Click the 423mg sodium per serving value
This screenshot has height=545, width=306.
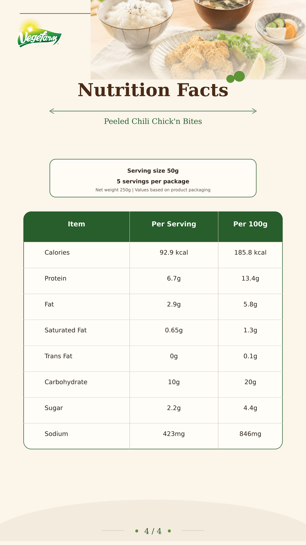(x=174, y=434)
